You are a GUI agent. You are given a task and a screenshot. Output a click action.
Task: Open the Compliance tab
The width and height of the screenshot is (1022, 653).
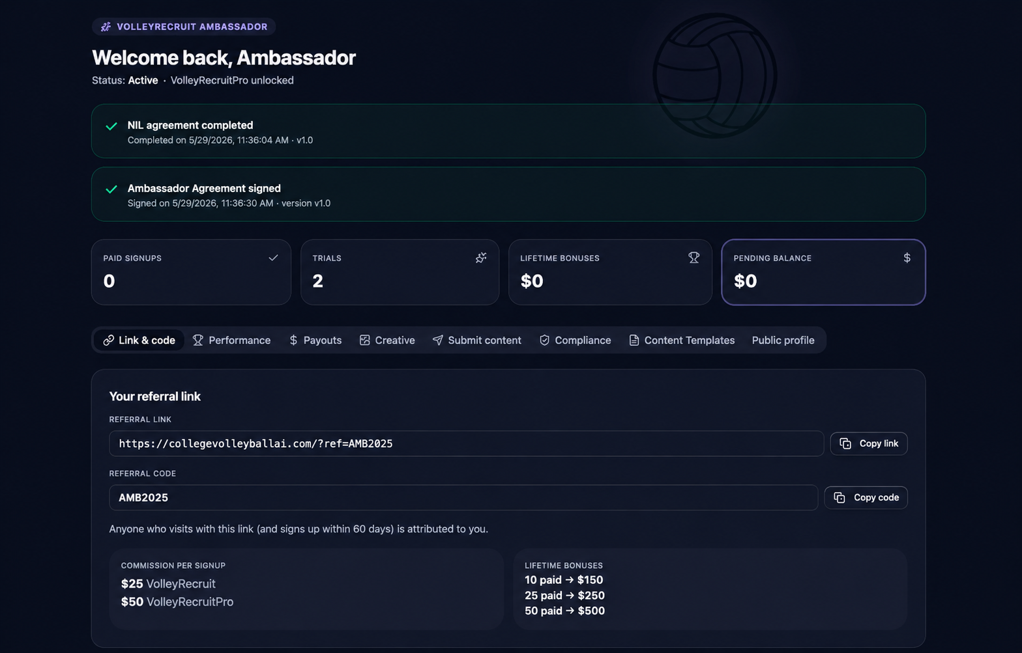[576, 340]
